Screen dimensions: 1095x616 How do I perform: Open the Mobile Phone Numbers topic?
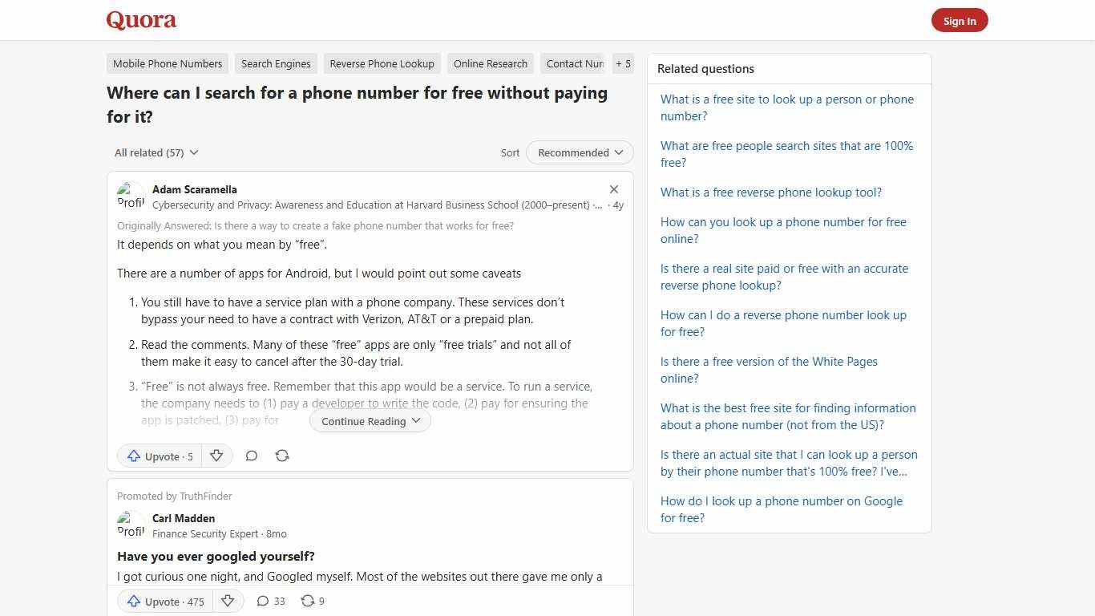[167, 63]
